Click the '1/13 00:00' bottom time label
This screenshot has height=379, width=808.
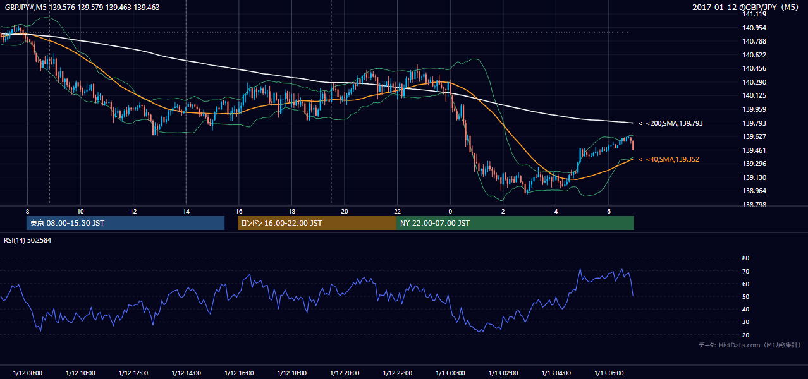(450, 373)
